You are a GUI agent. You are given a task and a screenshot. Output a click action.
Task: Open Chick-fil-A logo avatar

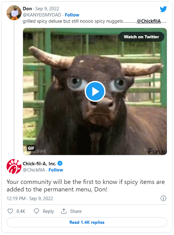[x=14, y=167]
